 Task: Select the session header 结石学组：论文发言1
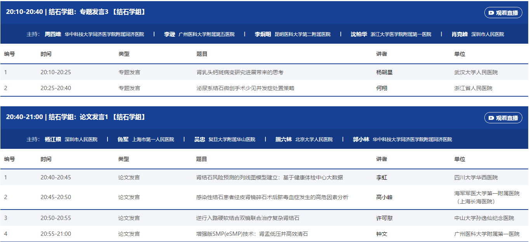[76, 117]
